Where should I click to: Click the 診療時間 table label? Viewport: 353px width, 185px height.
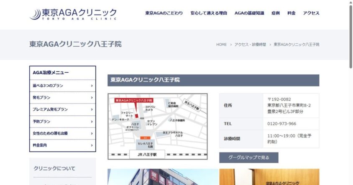(232, 139)
